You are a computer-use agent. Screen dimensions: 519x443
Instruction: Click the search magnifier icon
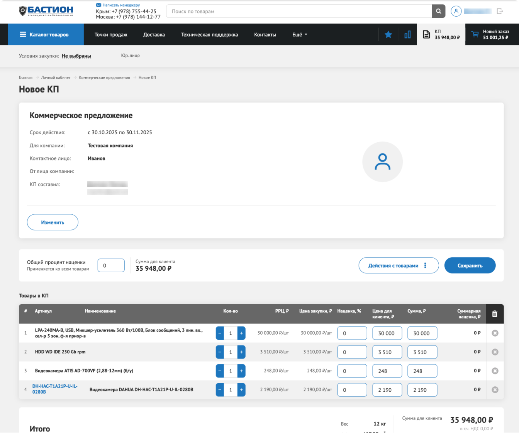pyautogui.click(x=438, y=11)
